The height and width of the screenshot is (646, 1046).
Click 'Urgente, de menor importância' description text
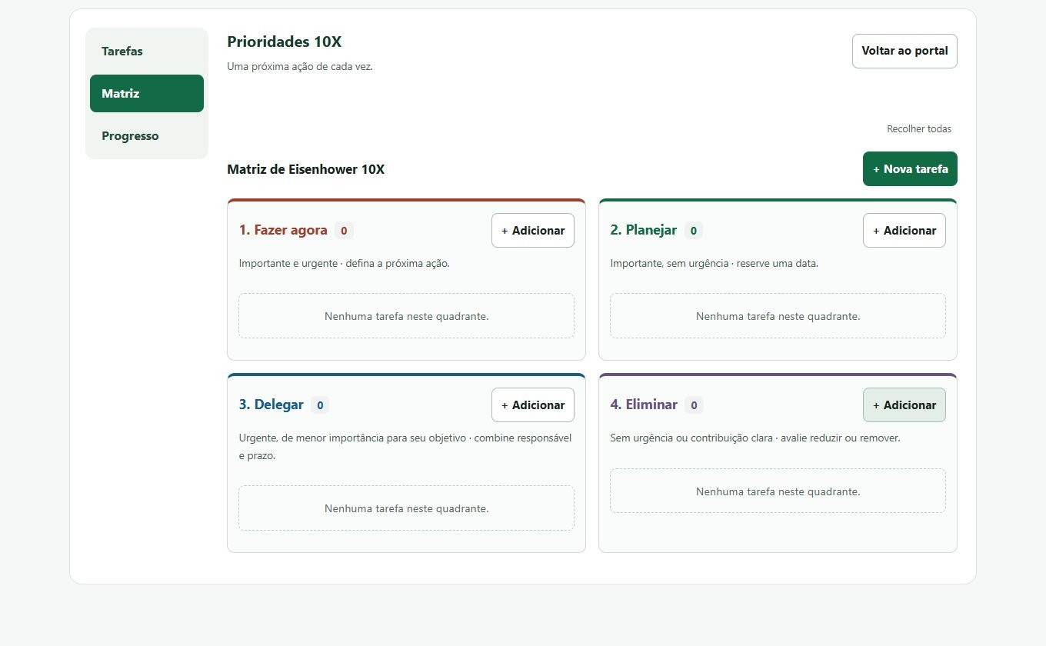pos(406,447)
